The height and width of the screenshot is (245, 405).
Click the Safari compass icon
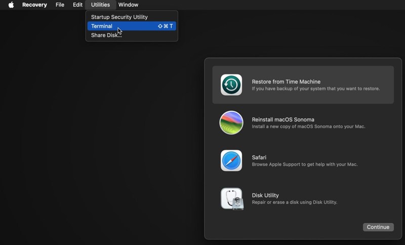coord(231,161)
